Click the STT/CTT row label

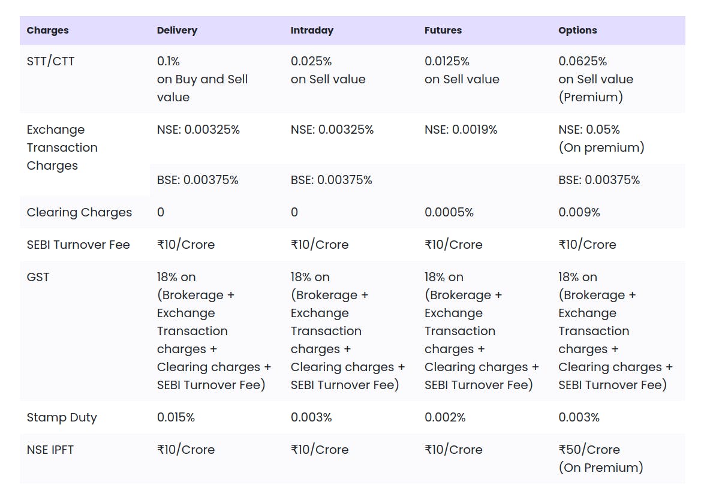(x=51, y=61)
